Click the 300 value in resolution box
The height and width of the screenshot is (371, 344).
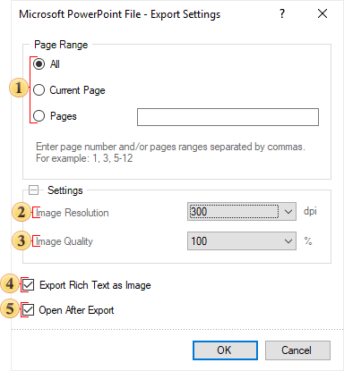pyautogui.click(x=199, y=212)
